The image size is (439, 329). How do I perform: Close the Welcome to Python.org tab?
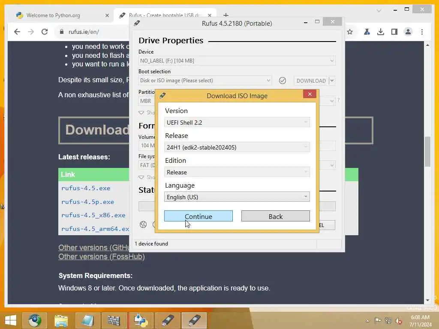[107, 15]
